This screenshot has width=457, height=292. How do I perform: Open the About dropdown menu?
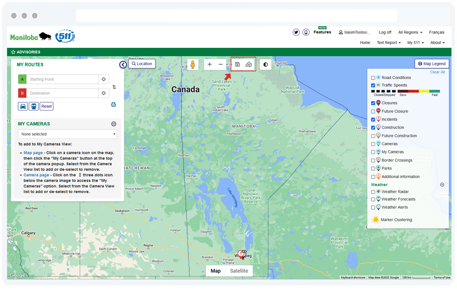[437, 43]
